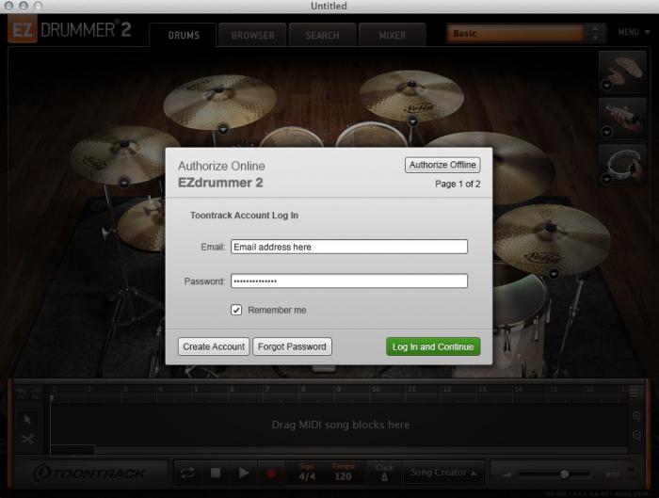Step to next preset with down arrow
Viewport: 659px width, 498px height.
(x=595, y=39)
